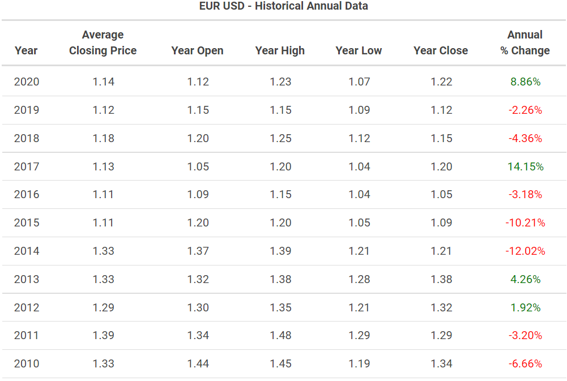
Task: Select the Year Low column header
Action: click(x=359, y=50)
